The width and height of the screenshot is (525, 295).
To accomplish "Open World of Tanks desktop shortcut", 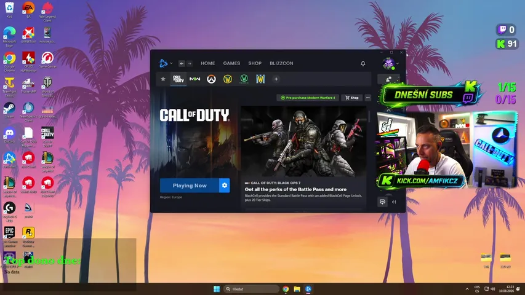I will pyautogui.click(x=47, y=87).
